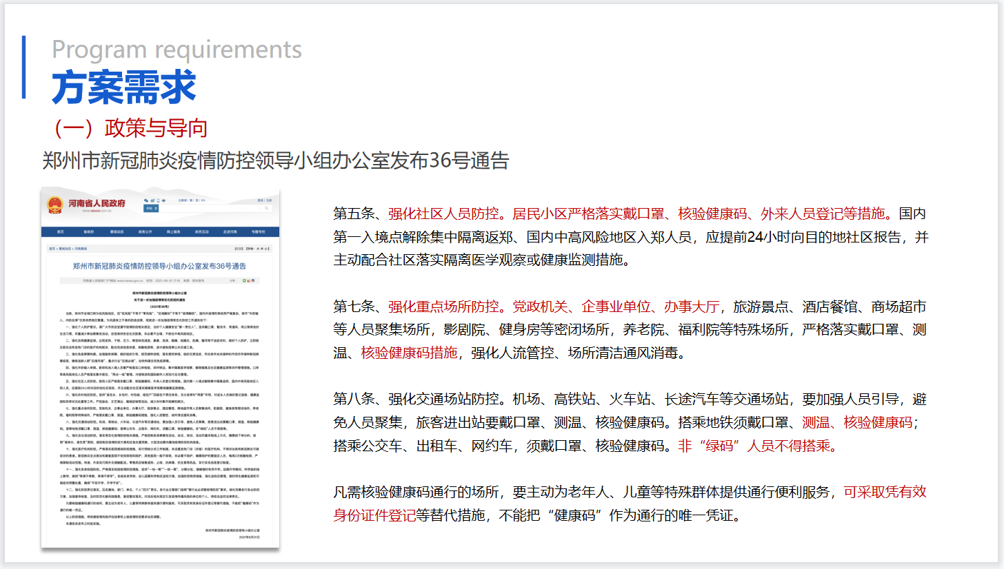
Task: Open the mobile phone version icon
Action: click(158, 200)
